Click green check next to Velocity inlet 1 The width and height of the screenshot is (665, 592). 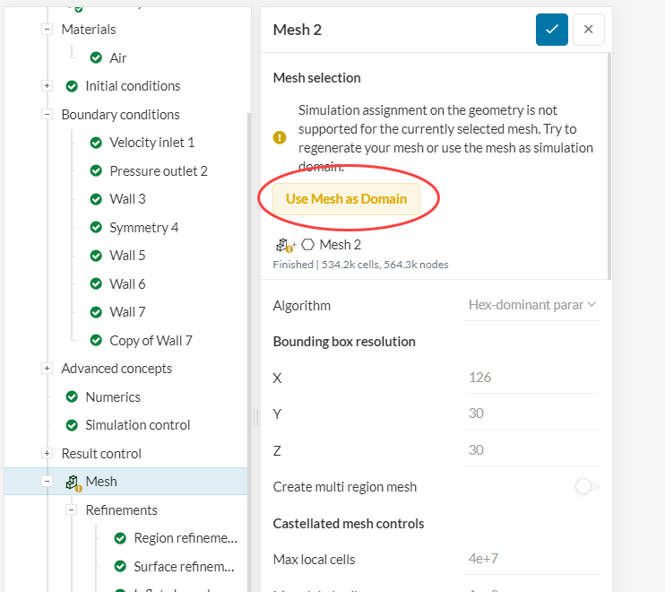click(96, 143)
